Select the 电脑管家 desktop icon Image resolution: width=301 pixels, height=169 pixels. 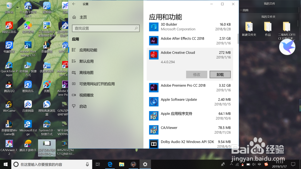tap(9, 47)
